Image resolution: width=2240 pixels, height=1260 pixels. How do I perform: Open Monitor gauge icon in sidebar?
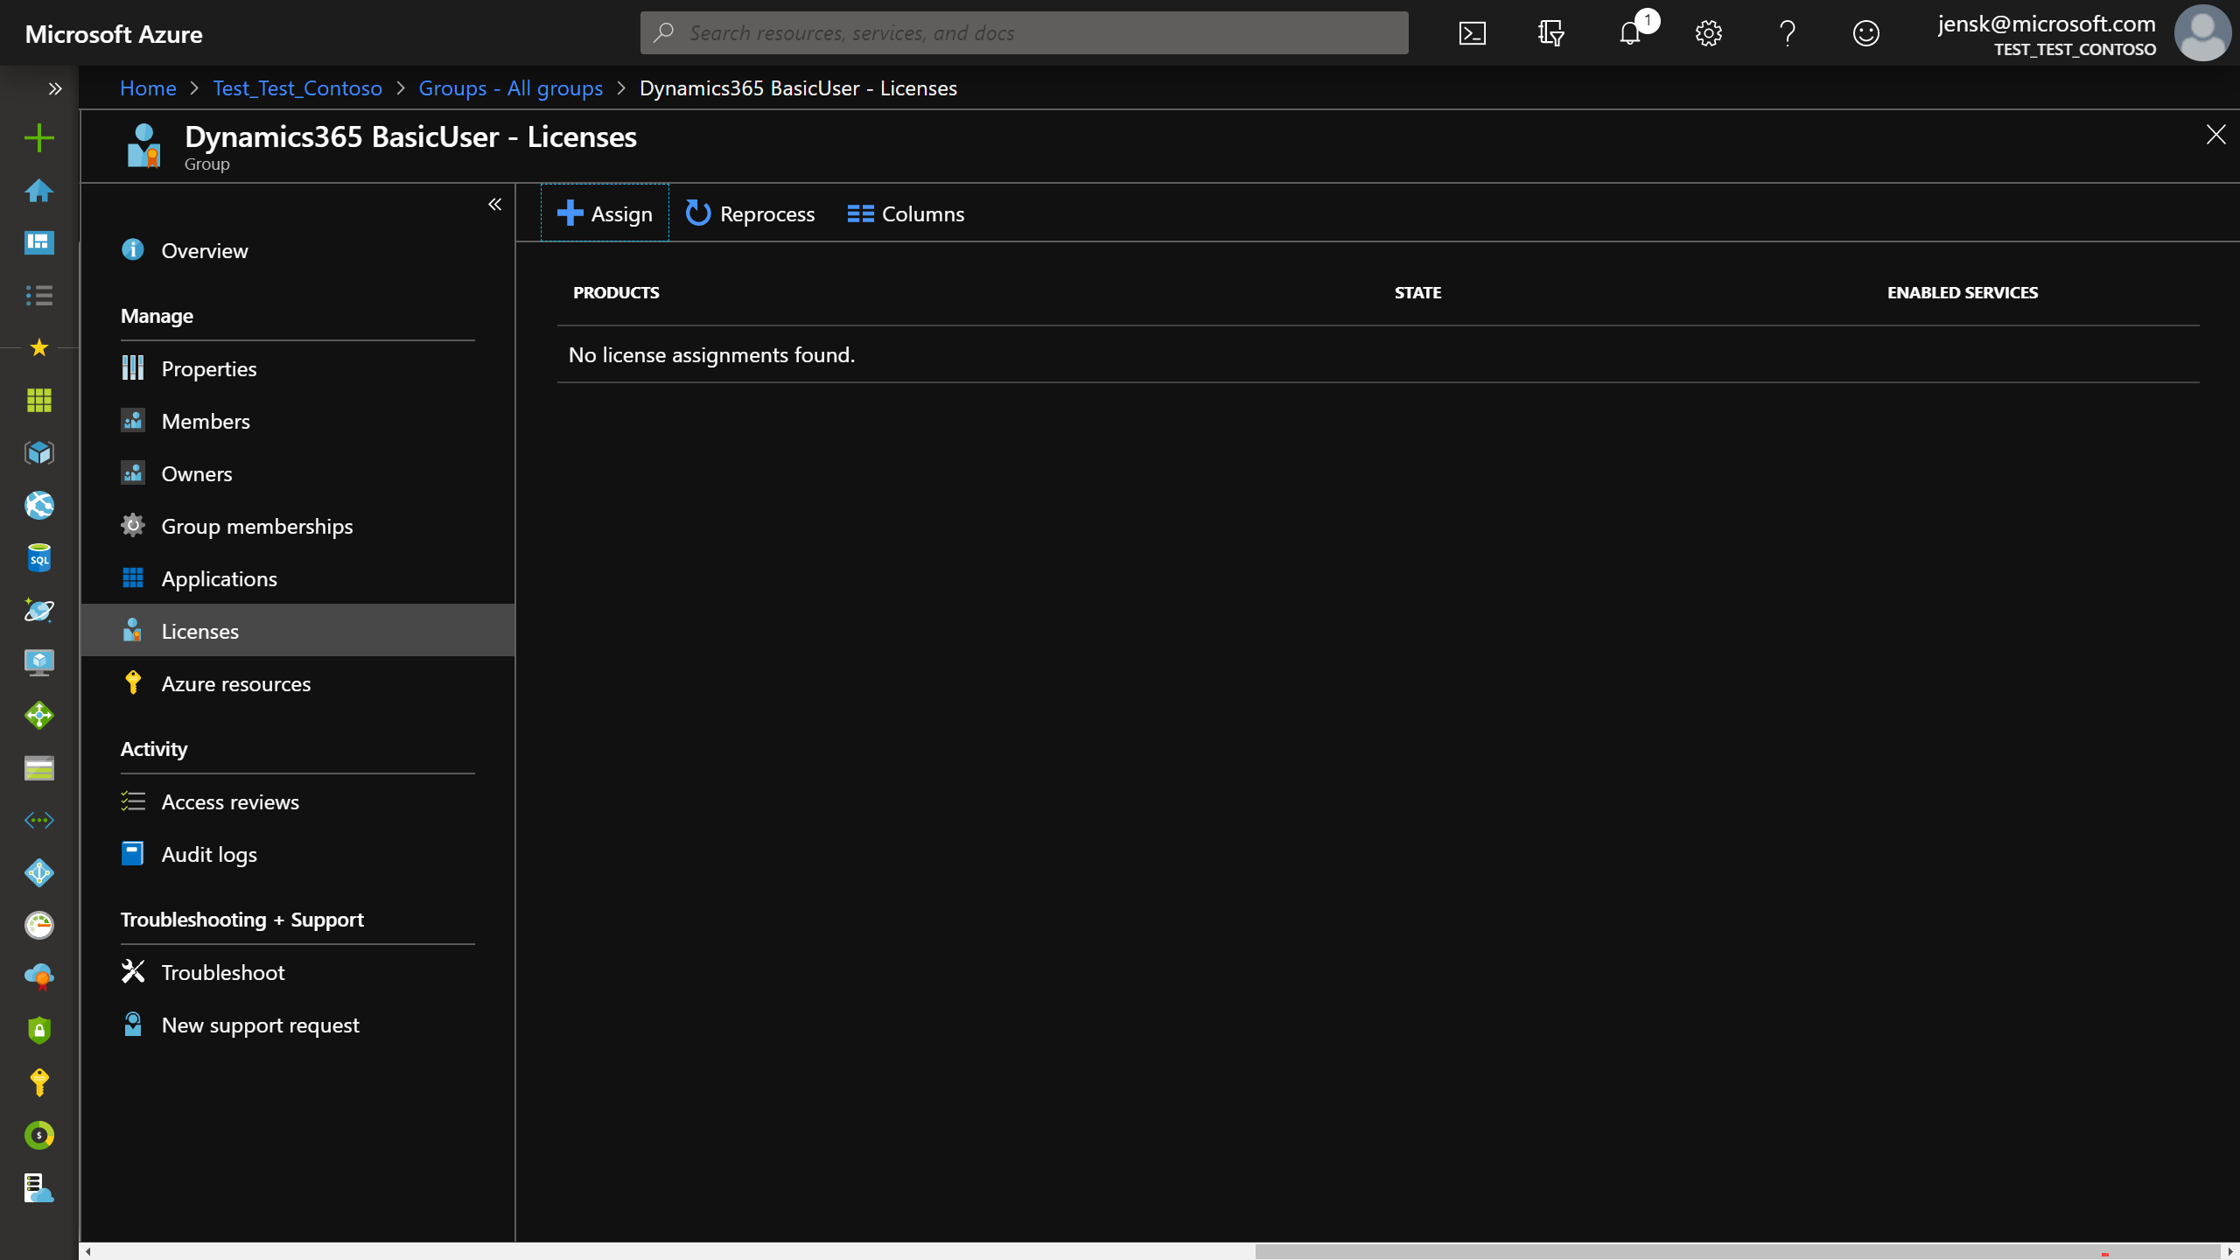(x=38, y=925)
